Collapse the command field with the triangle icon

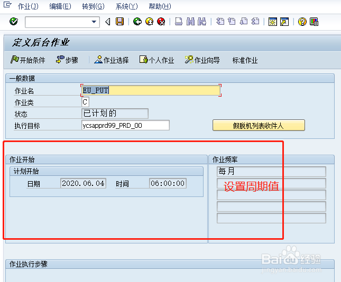(108, 22)
